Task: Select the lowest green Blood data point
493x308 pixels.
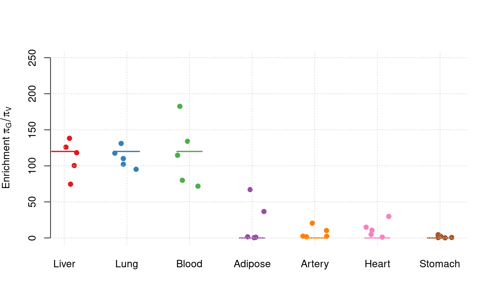Action: coord(198,186)
